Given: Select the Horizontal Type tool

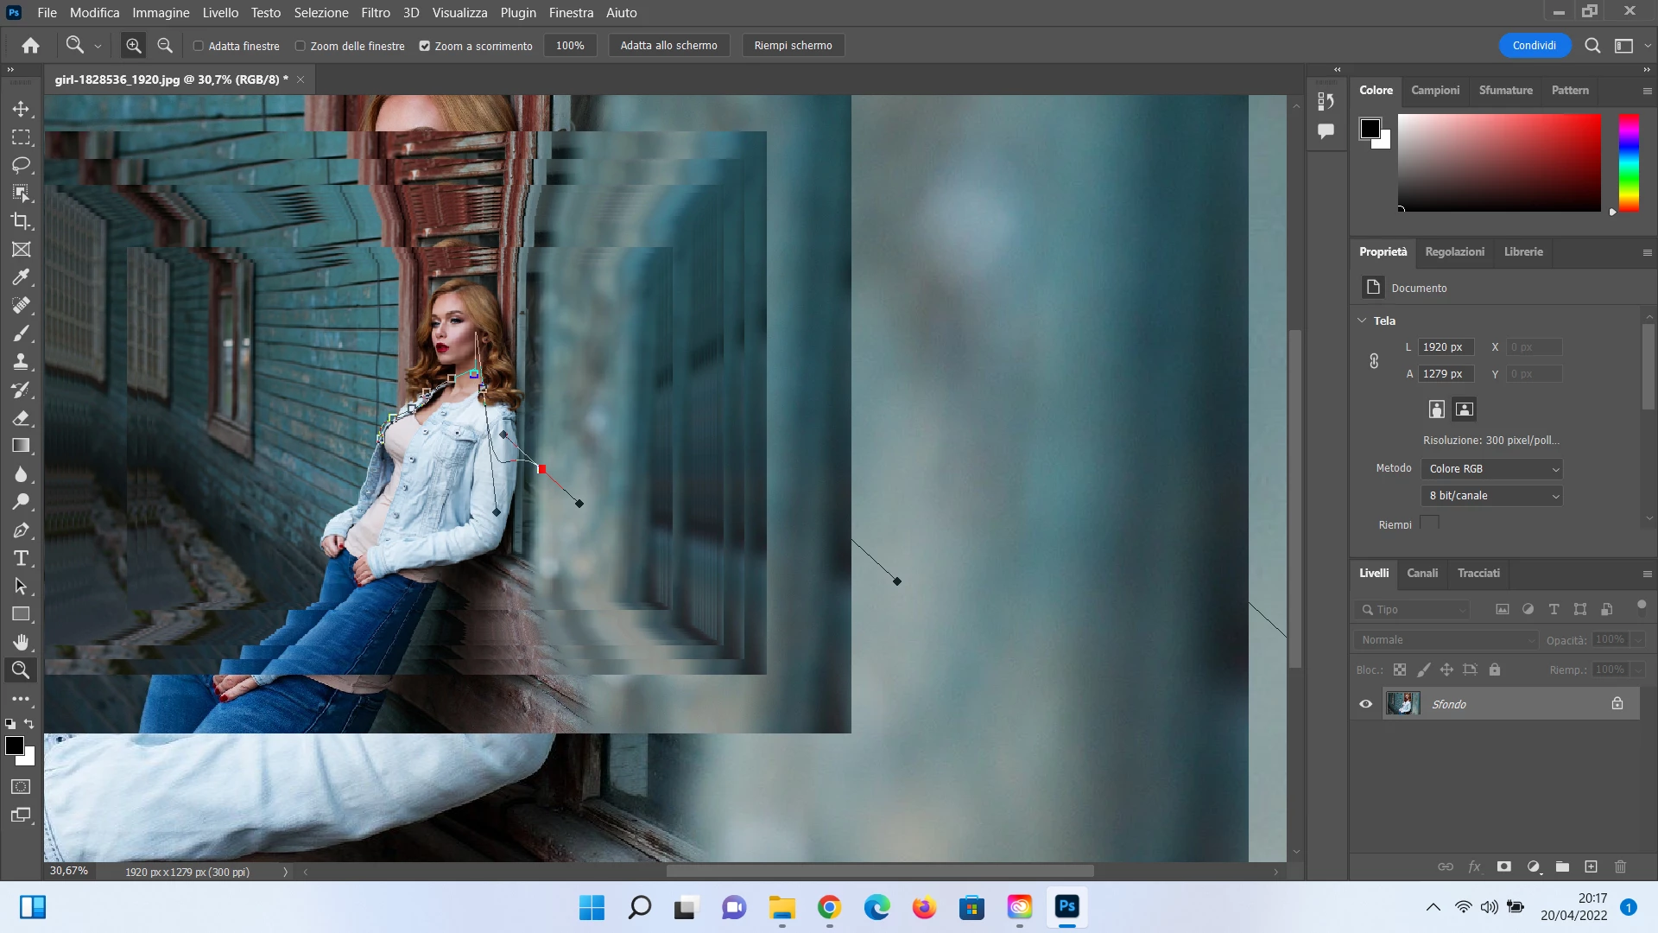Looking at the screenshot, I should 21,558.
